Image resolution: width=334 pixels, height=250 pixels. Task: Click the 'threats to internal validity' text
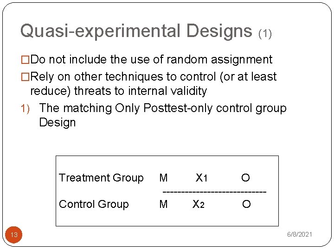141,91
